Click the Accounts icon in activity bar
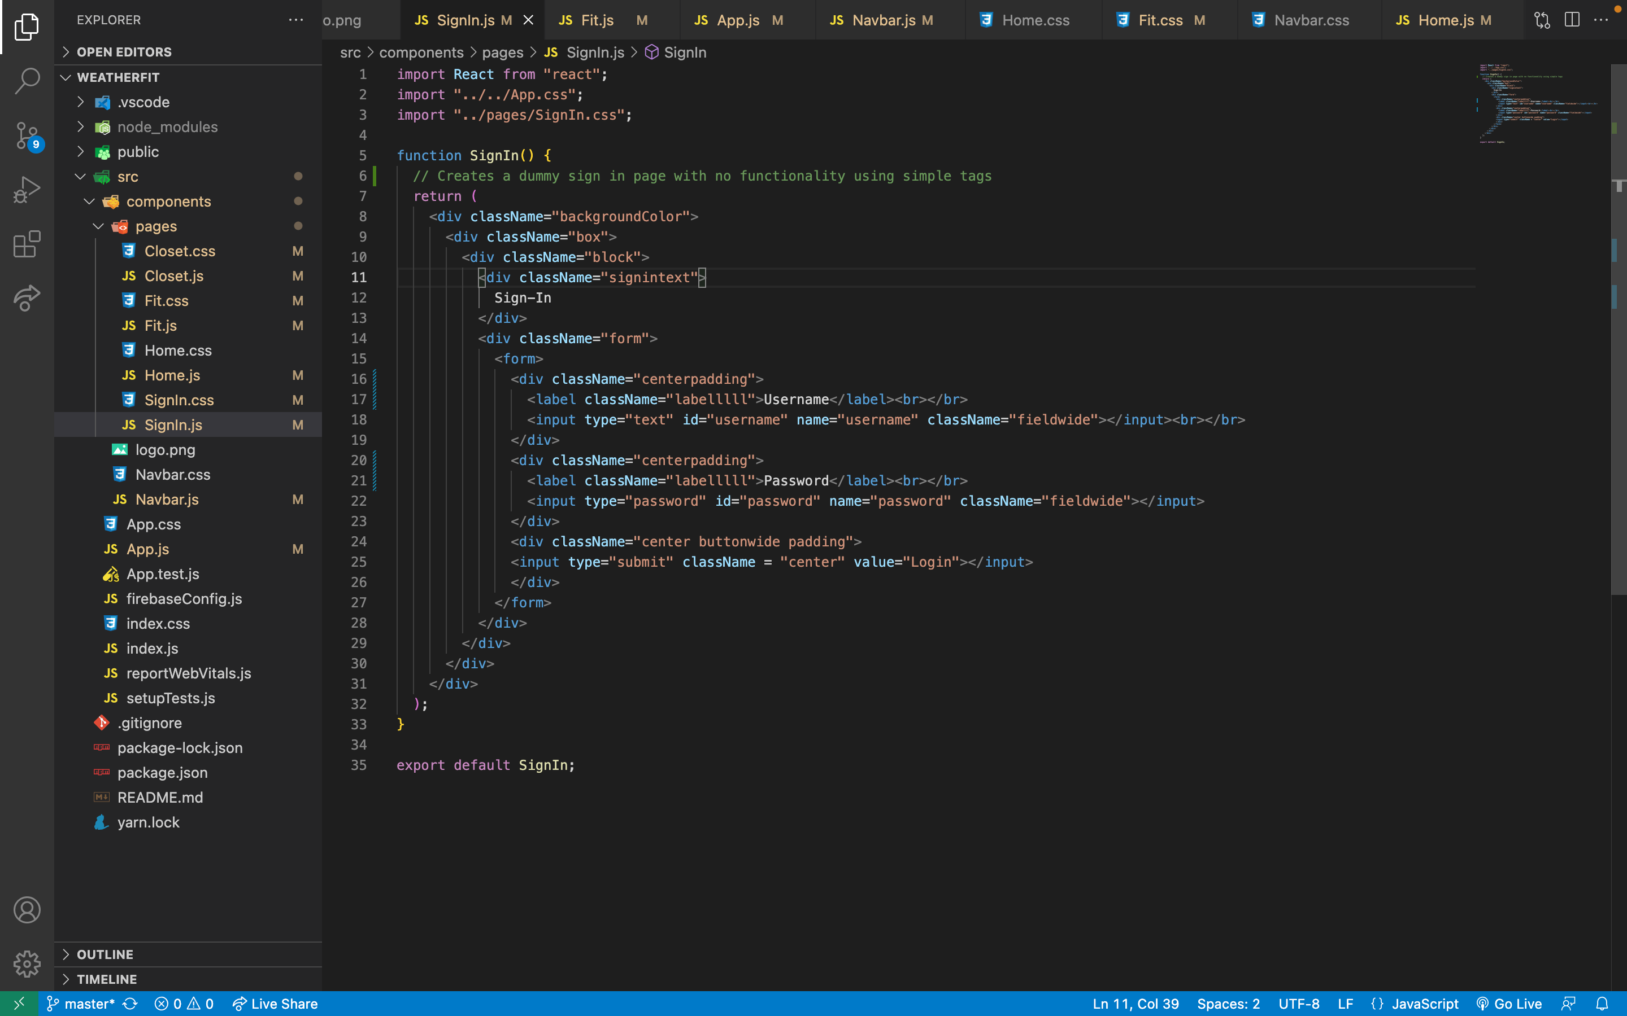The height and width of the screenshot is (1016, 1627). (27, 910)
